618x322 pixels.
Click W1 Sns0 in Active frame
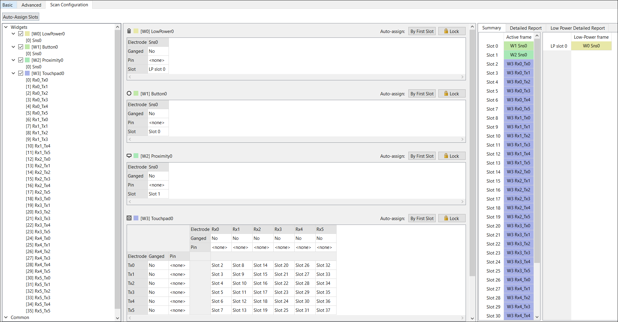tap(519, 46)
